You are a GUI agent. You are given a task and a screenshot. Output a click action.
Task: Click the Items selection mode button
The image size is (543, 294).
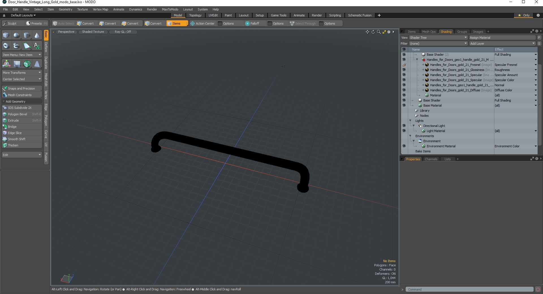177,23
